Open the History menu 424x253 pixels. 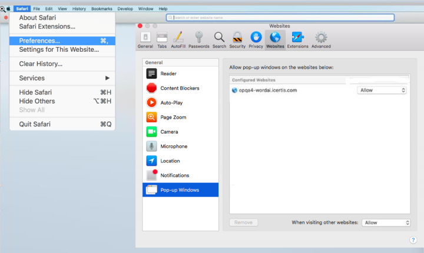[x=79, y=9]
